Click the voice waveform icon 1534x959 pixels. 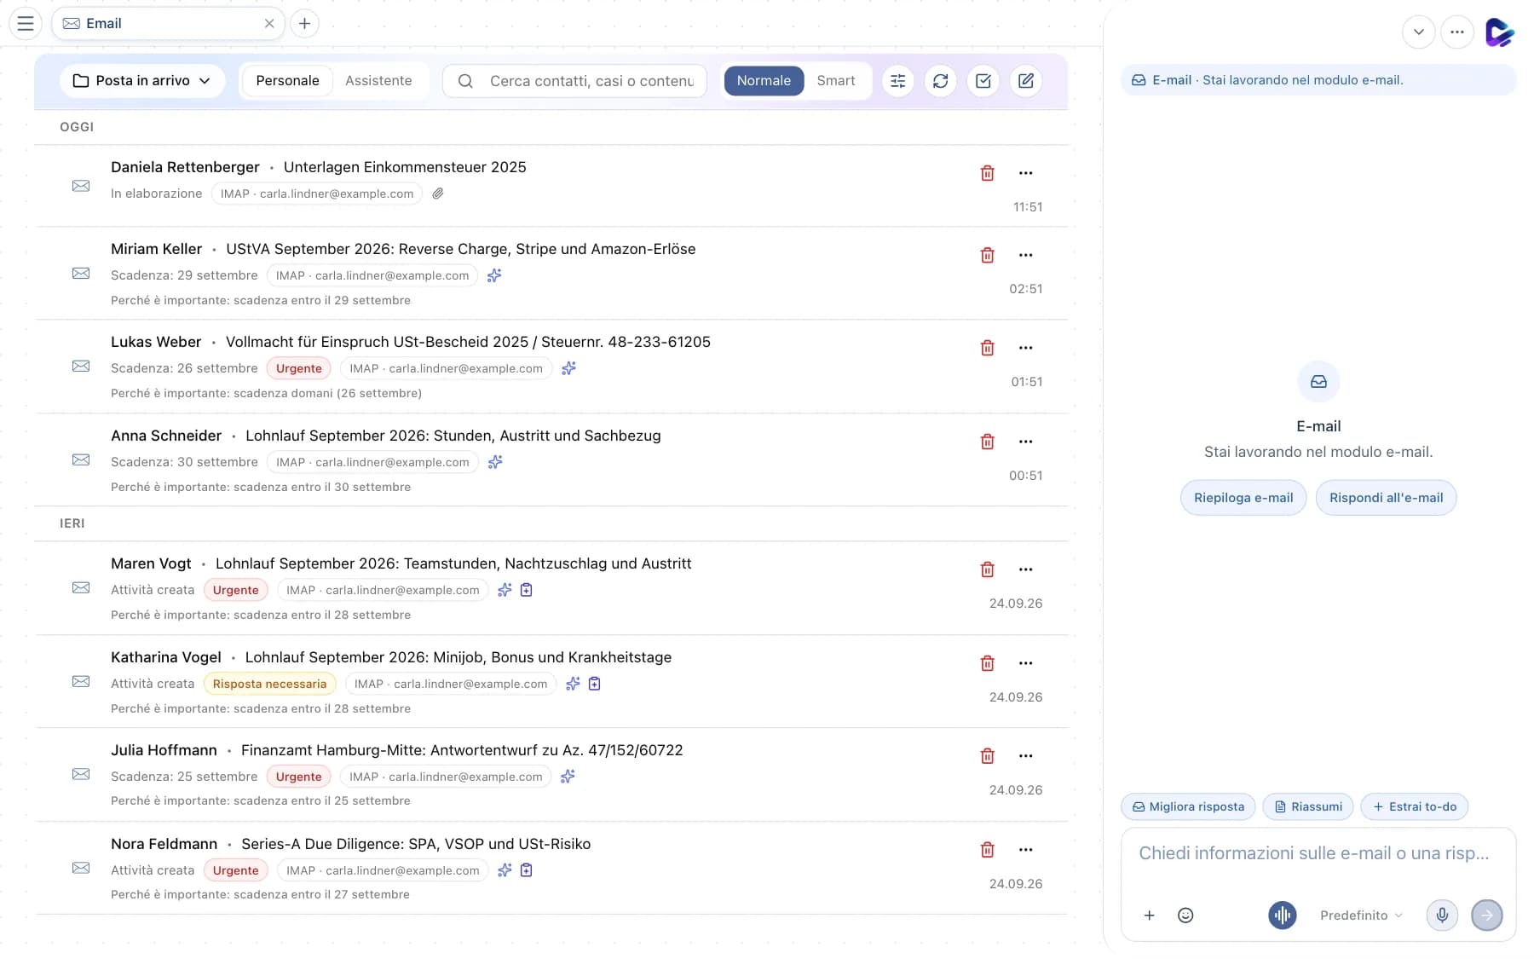coord(1282,916)
